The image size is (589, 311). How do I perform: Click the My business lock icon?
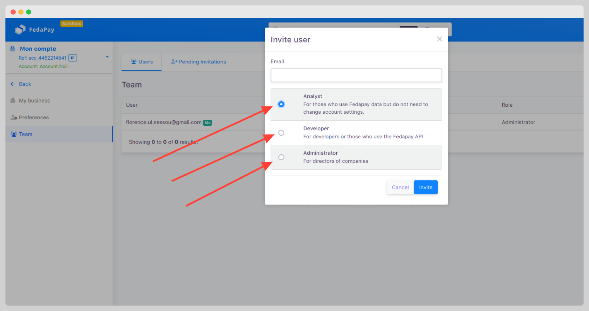tap(13, 100)
